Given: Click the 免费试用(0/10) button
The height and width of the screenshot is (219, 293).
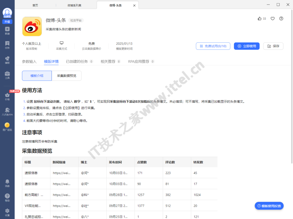Looking at the screenshot, I should pos(213,46).
